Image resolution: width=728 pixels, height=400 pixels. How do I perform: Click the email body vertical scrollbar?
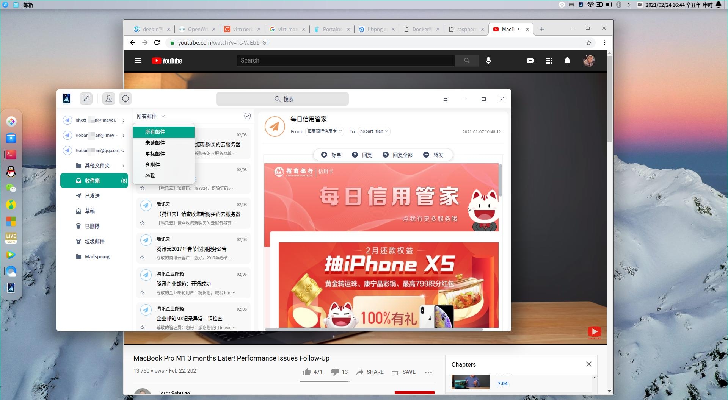point(500,181)
